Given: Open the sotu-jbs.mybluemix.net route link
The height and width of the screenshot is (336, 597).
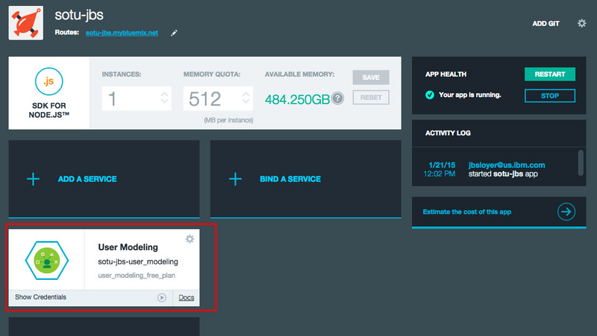Looking at the screenshot, I should click(122, 33).
